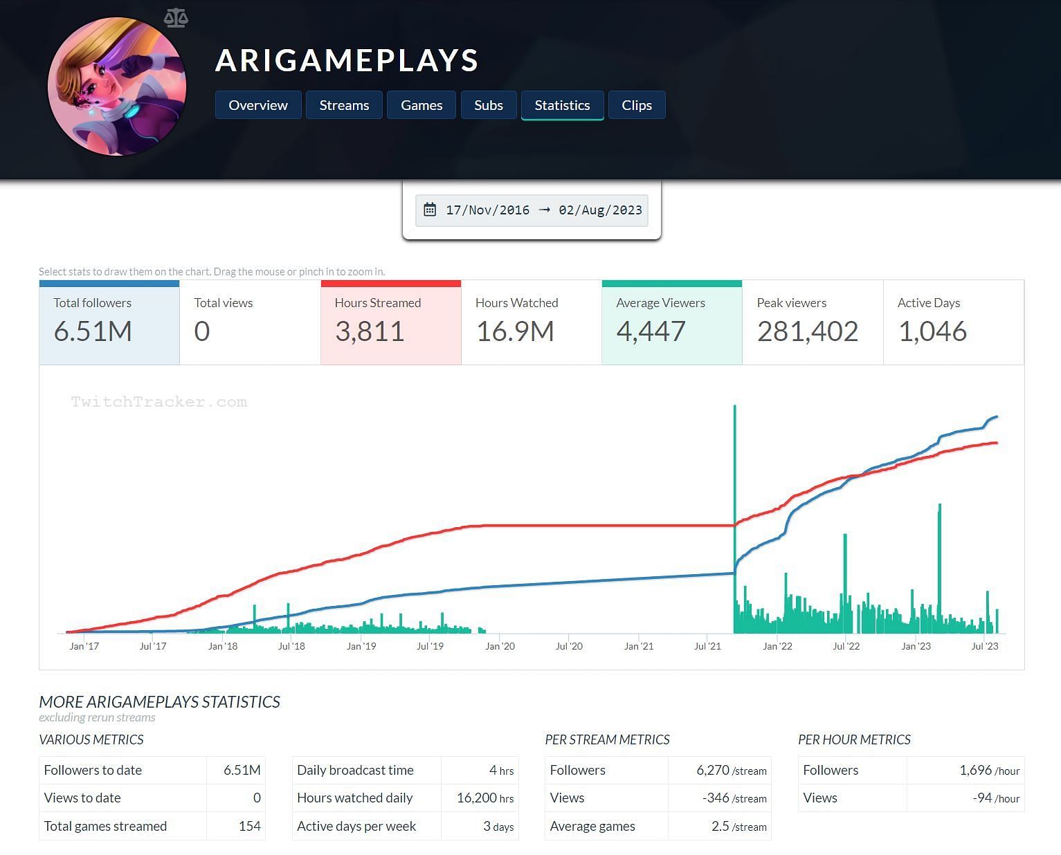The width and height of the screenshot is (1061, 855).
Task: Toggle Average Viewers stat on chart
Action: [x=672, y=322]
